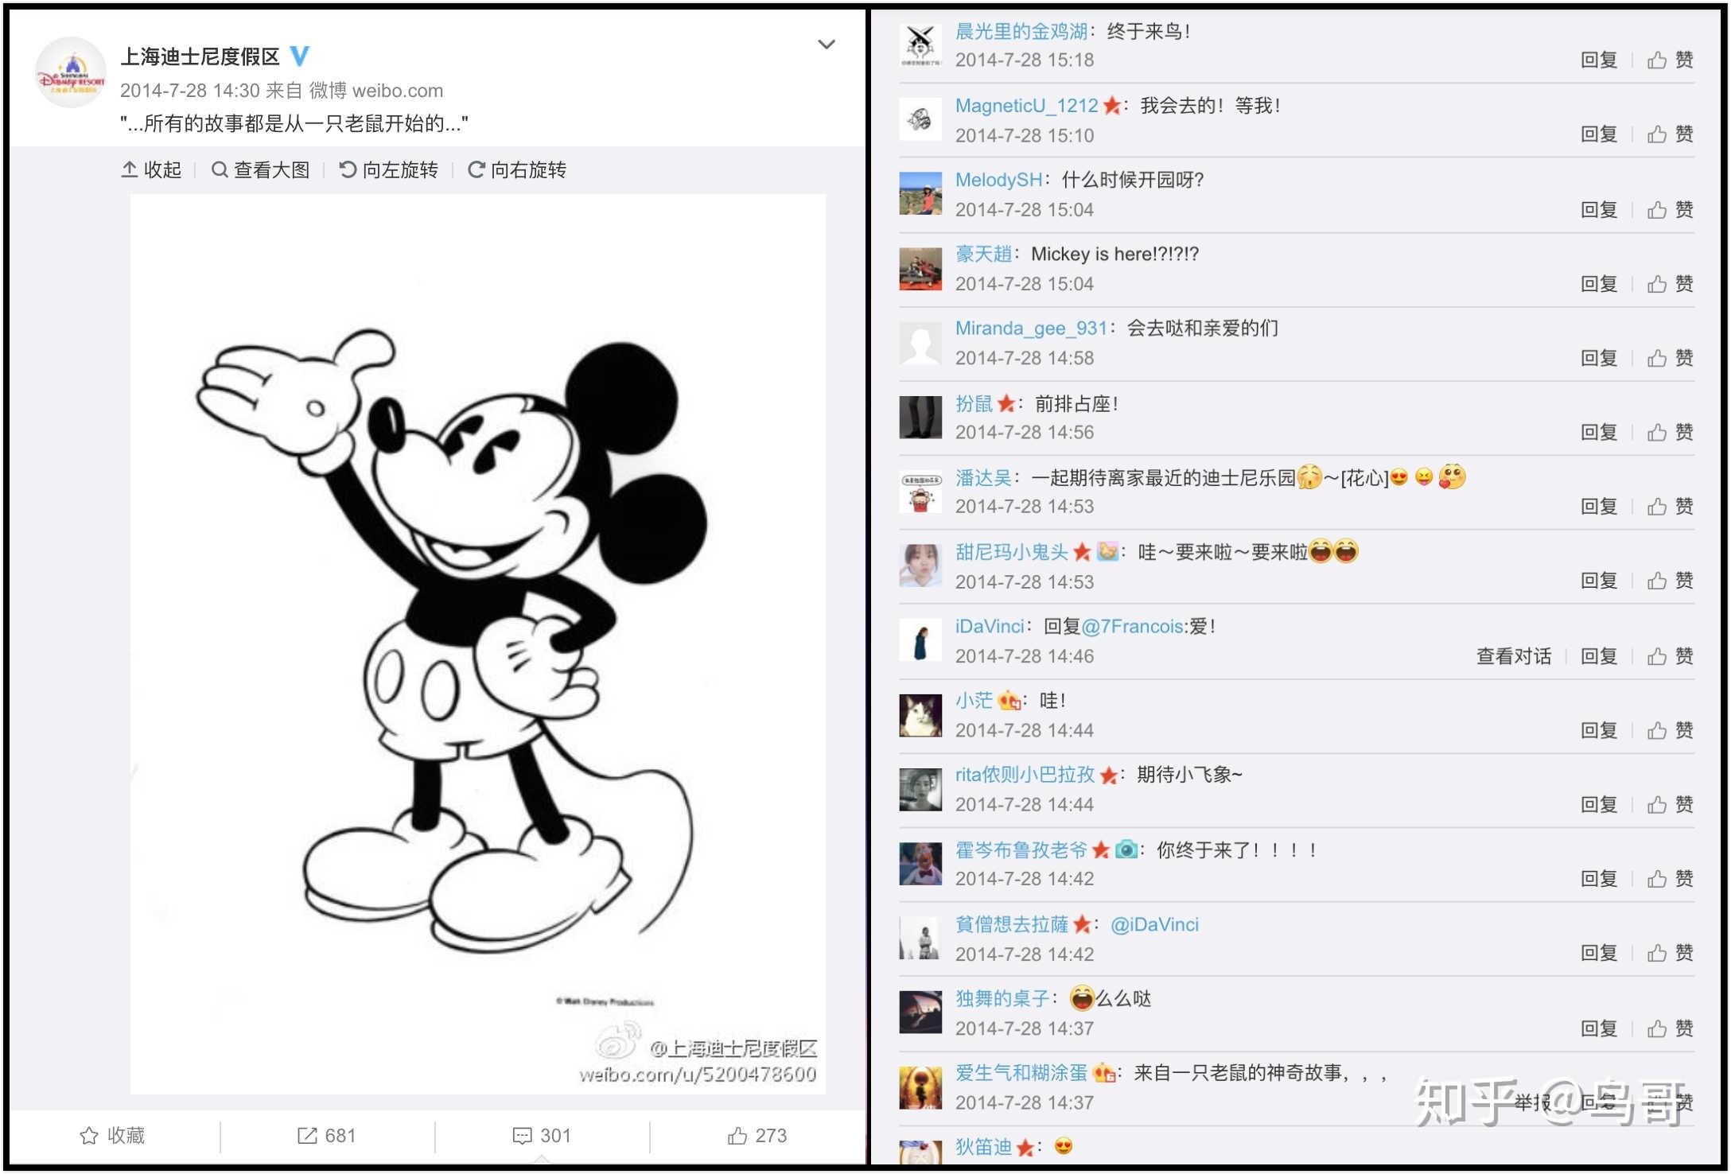Image resolution: width=1731 pixels, height=1174 pixels.
Task: Click the @iDaVinci mention from 貧僧想去拉薩
Action: point(1154,924)
